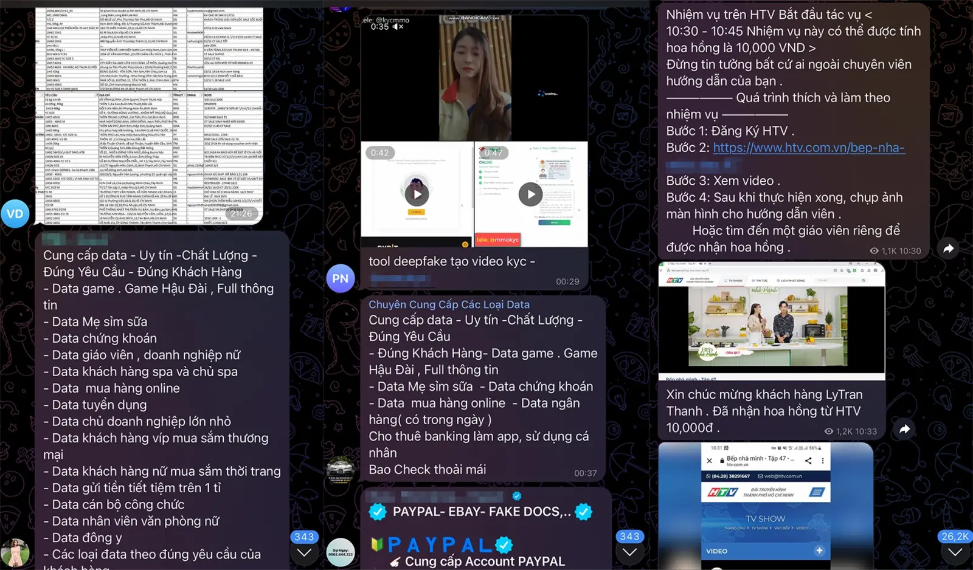973x570 pixels.
Task: Open the HTV cooking show screenshot
Action: click(771, 322)
